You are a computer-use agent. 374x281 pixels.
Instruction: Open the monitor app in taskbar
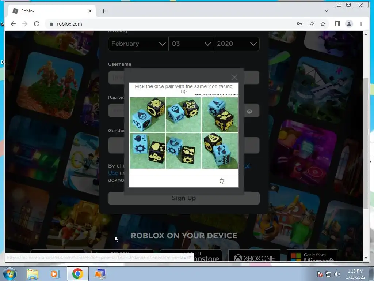(x=100, y=274)
